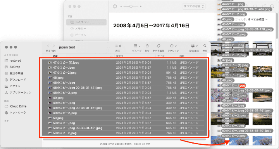Select file 48.jpeg in Finder list
Image resolution: width=279 pixels, height=149 pixels.
125,78
